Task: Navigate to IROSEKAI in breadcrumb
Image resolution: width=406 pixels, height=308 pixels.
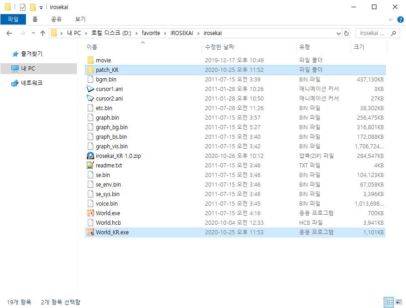Action: [x=182, y=33]
